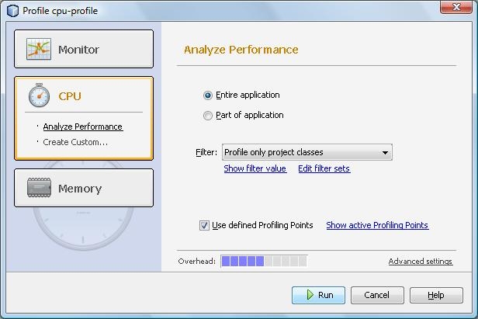Image resolution: width=478 pixels, height=319 pixels.
Task: Open the Edit filter sets link
Action: pos(324,168)
